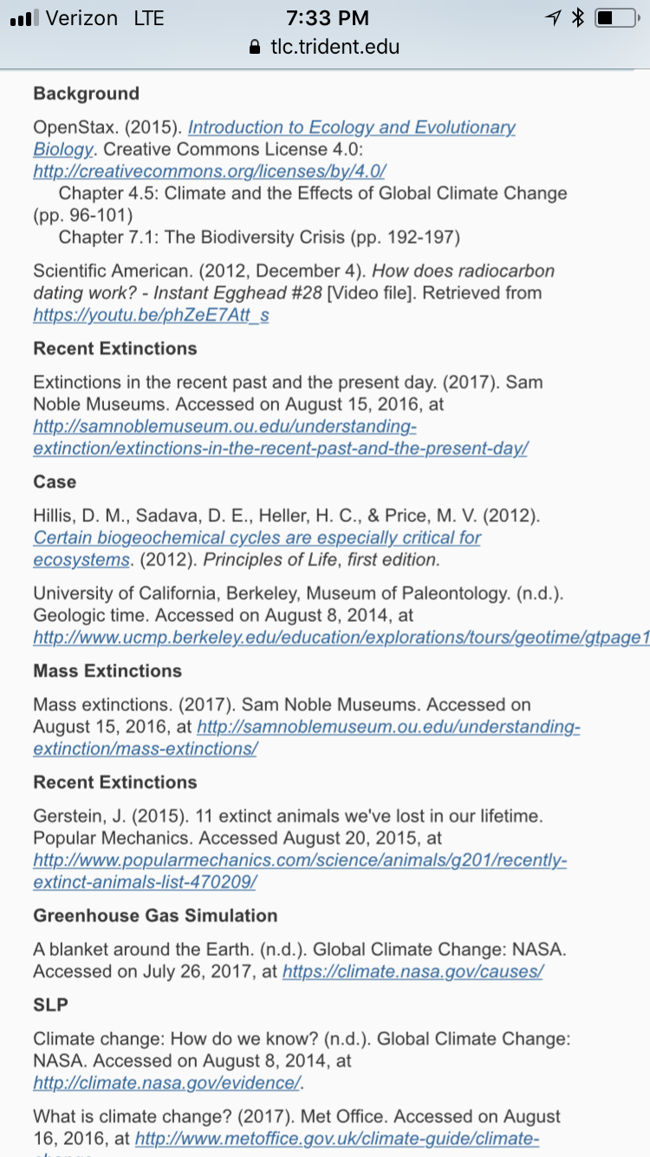Open the youtu.be radiocarbon dating video link
This screenshot has width=650, height=1157.
(x=151, y=315)
